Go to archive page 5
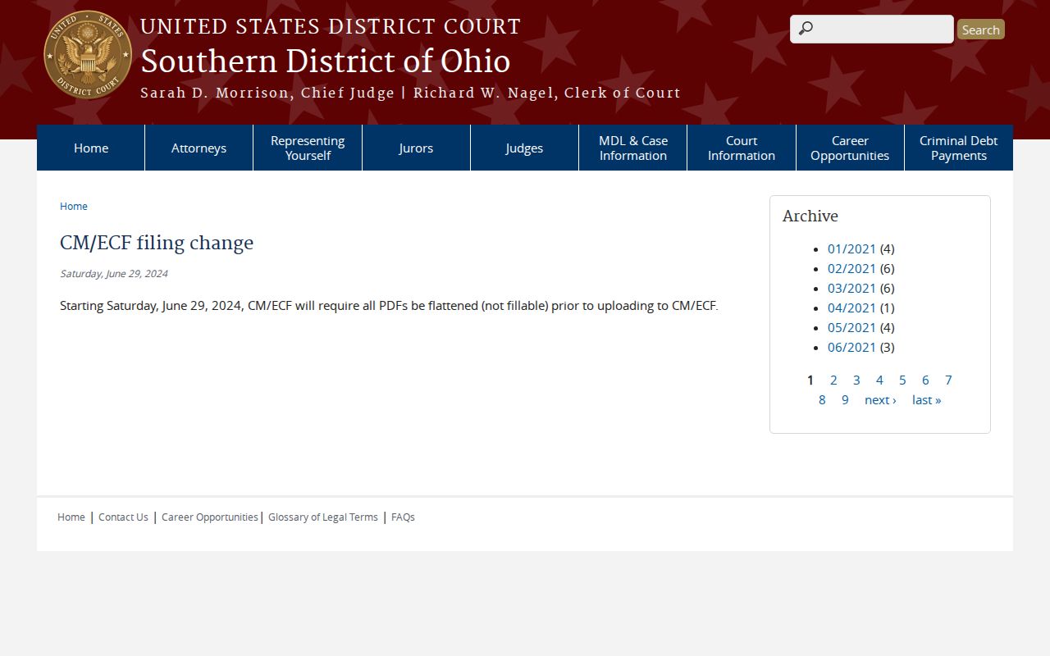Viewport: 1050px width, 656px height. 902,380
